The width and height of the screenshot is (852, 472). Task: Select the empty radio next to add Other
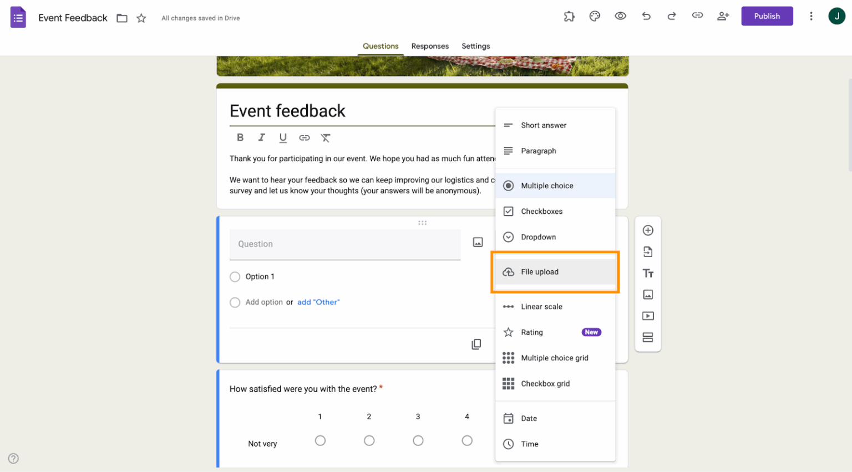click(x=235, y=302)
